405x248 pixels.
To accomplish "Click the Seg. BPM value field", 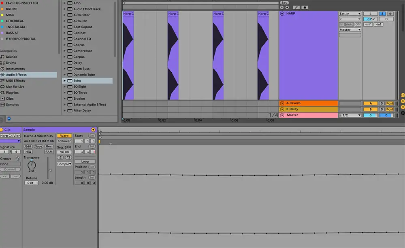I will [64, 152].
